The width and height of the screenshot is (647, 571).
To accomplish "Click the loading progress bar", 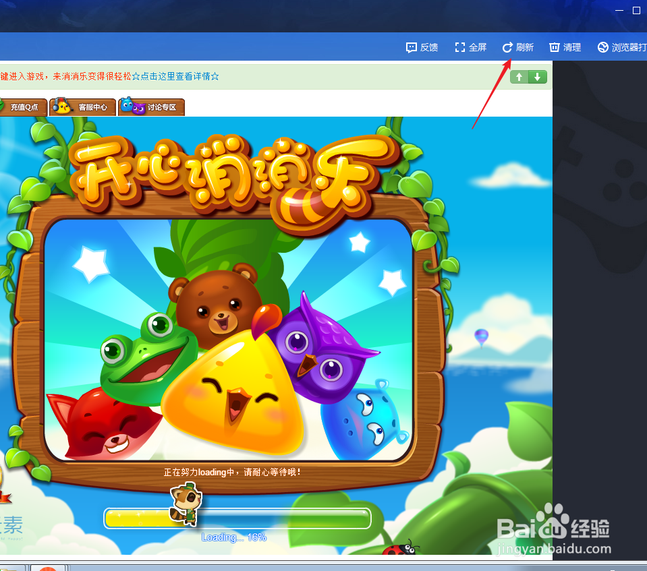I will coord(237,518).
